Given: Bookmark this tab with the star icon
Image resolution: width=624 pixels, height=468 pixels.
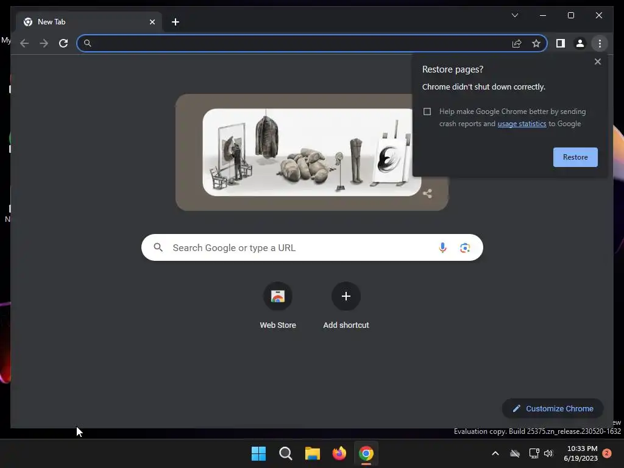Looking at the screenshot, I should click(536, 43).
